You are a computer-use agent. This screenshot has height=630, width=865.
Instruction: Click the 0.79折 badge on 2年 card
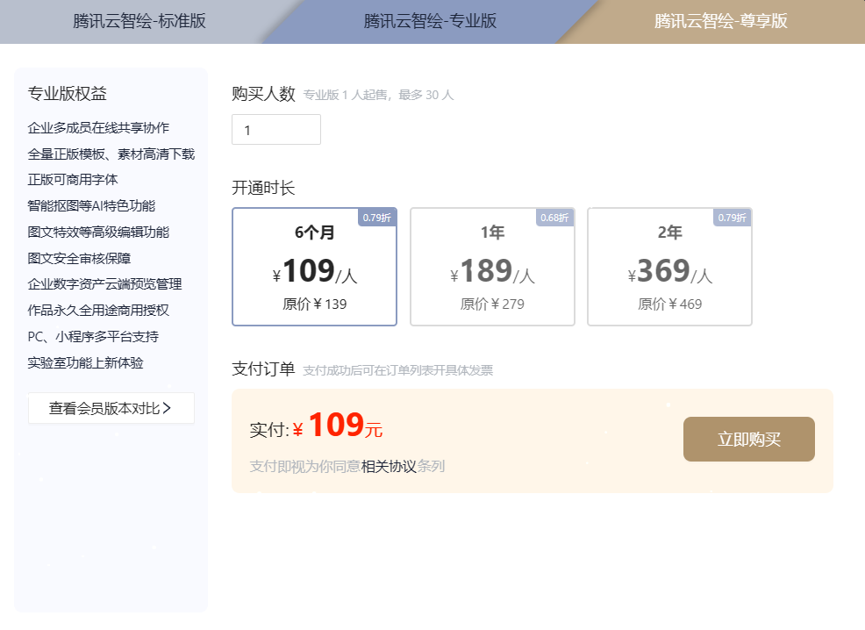coord(732,218)
